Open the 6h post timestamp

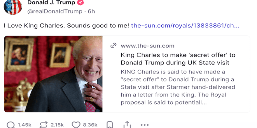tap(91, 11)
